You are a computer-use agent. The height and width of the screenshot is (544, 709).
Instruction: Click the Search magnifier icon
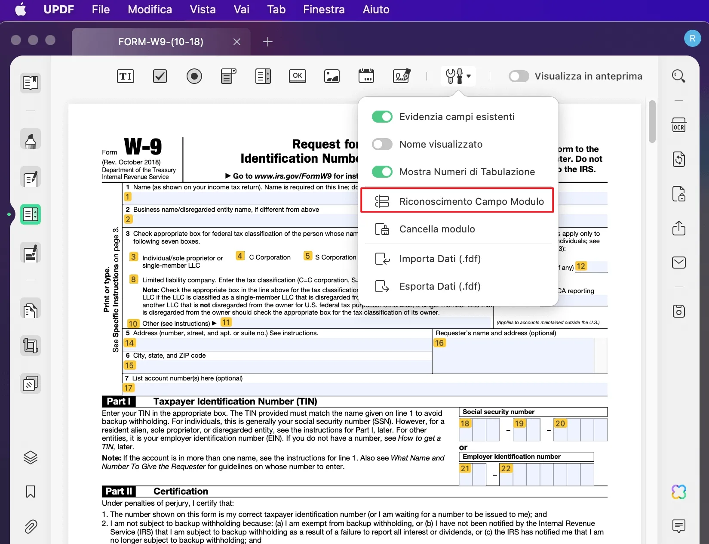click(679, 76)
